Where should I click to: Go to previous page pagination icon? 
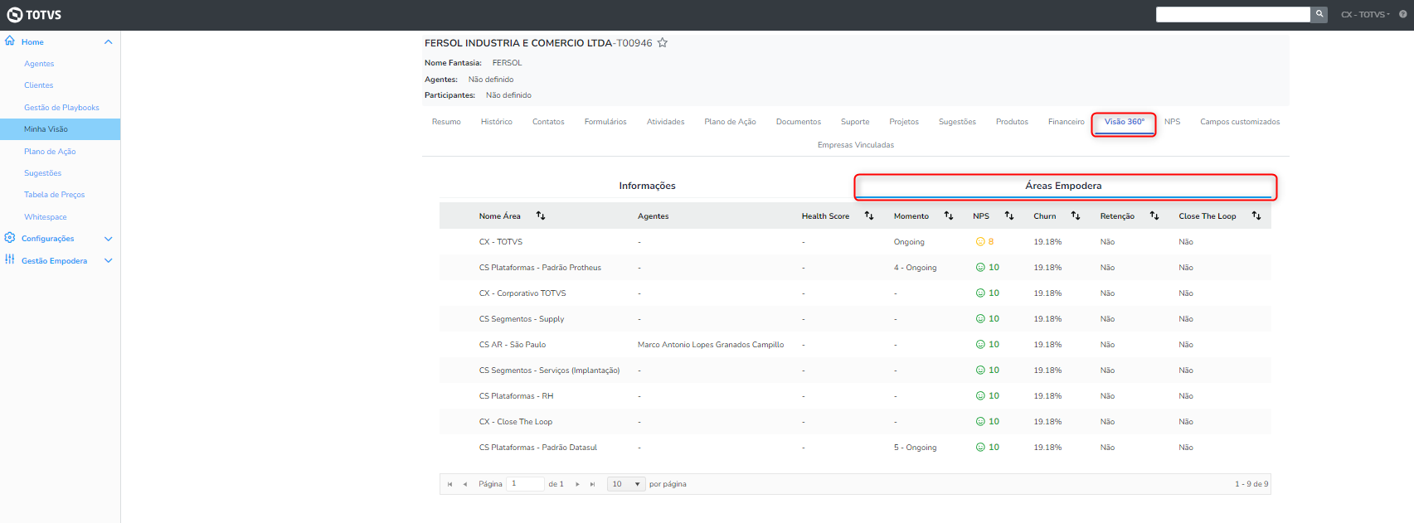tap(465, 484)
